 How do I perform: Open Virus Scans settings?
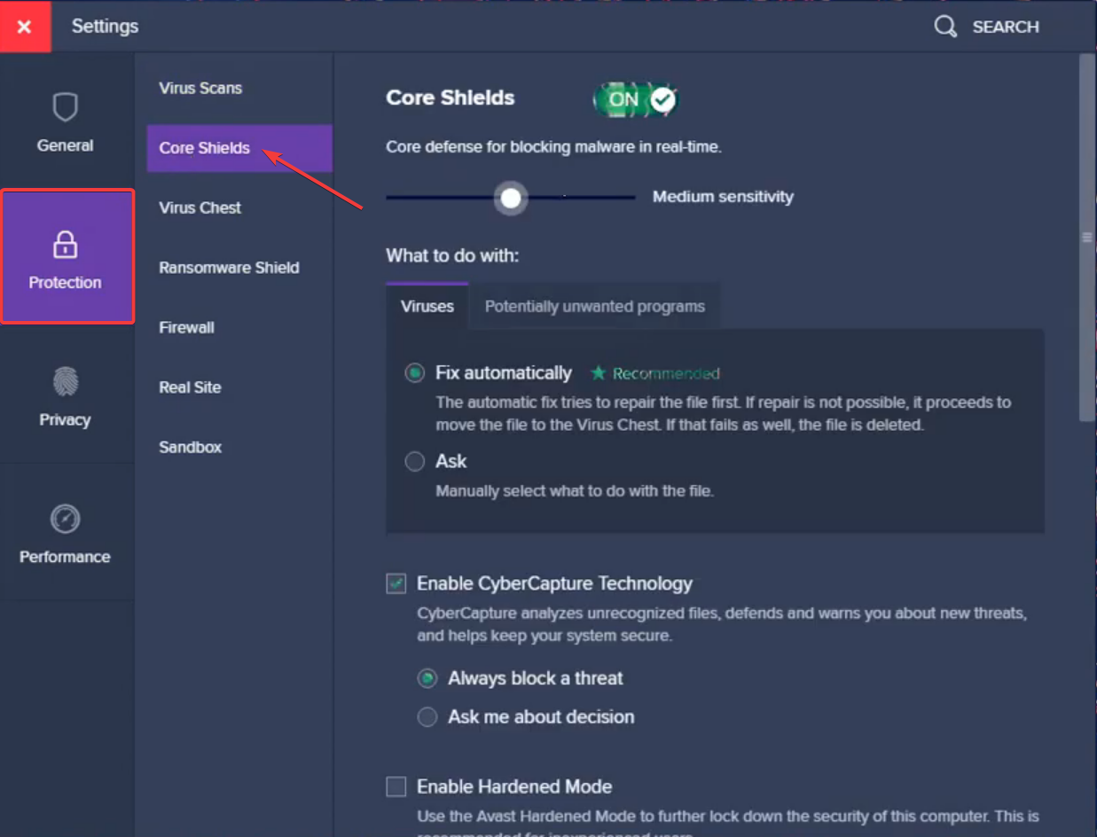coord(239,88)
